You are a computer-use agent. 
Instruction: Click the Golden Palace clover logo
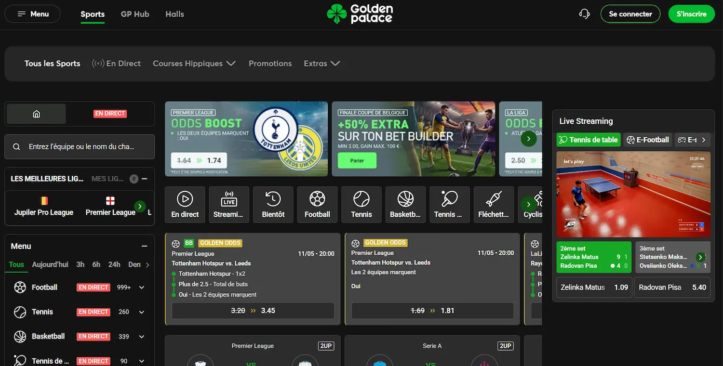click(x=336, y=14)
